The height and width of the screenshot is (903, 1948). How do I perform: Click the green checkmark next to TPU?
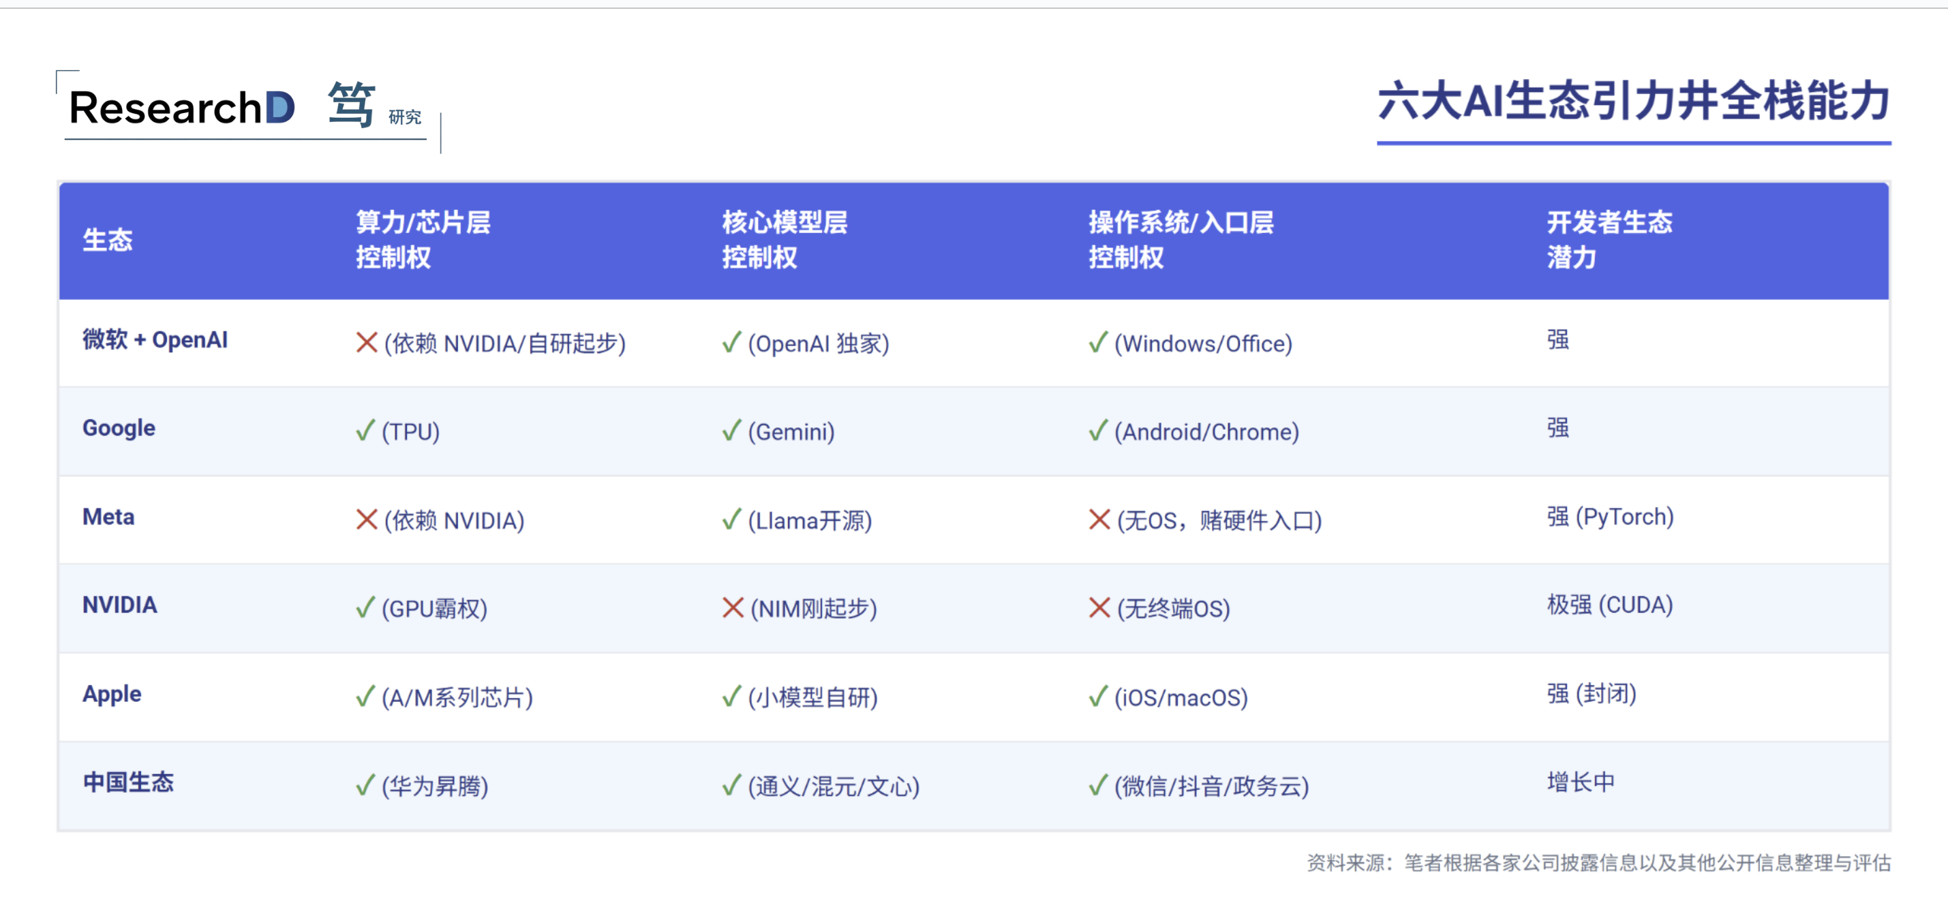[365, 431]
